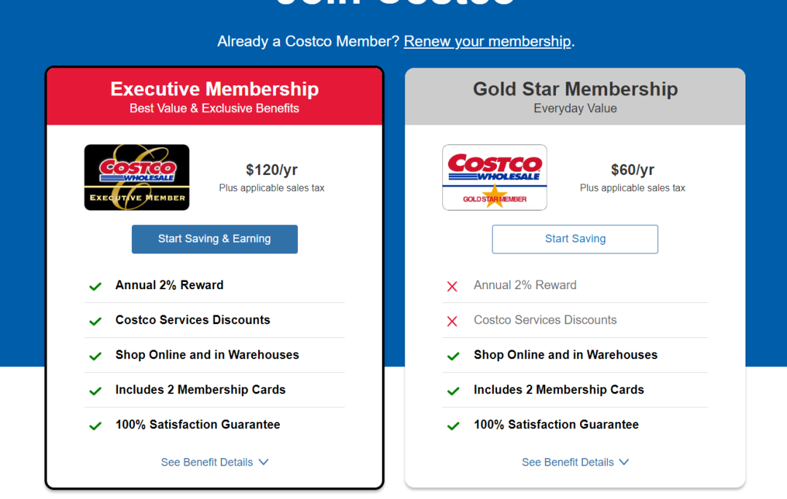Click checkmark beside Executive 100% Satisfaction Guarantee
Image resolution: width=787 pixels, height=499 pixels.
pyautogui.click(x=95, y=425)
